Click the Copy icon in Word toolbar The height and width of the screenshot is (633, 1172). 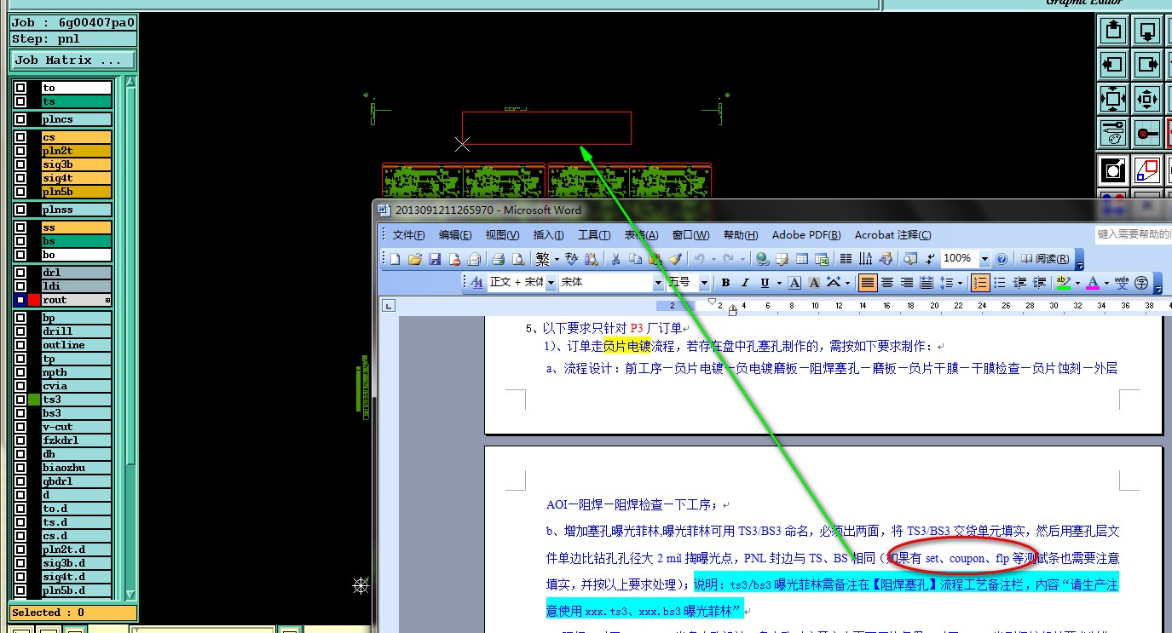pyautogui.click(x=636, y=258)
